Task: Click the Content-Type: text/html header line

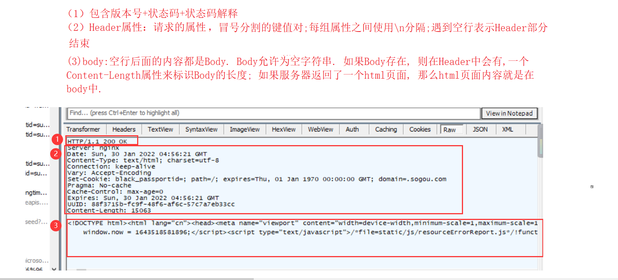Action: 143,160
